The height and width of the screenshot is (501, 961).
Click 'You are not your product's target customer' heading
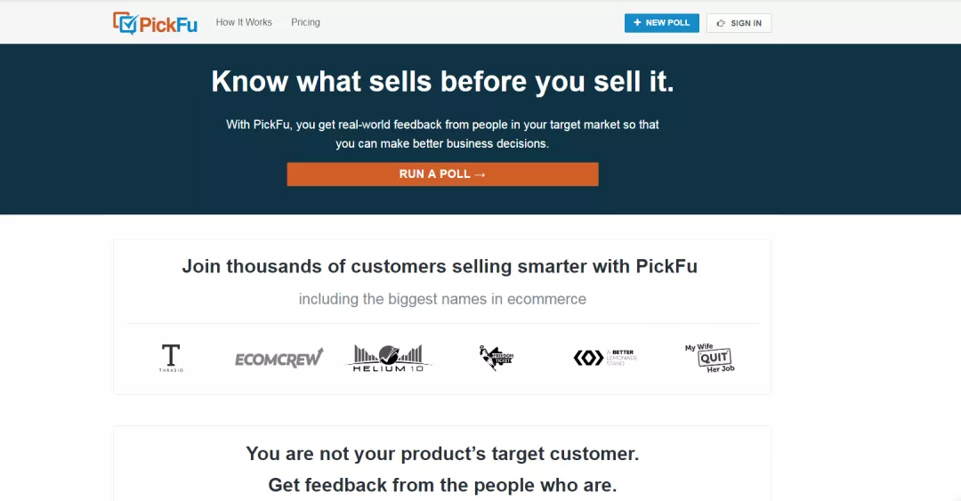[x=442, y=454]
